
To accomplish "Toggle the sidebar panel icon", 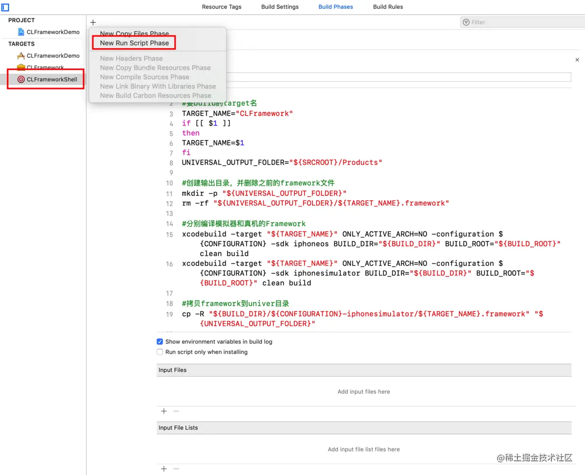I will pos(5,7).
